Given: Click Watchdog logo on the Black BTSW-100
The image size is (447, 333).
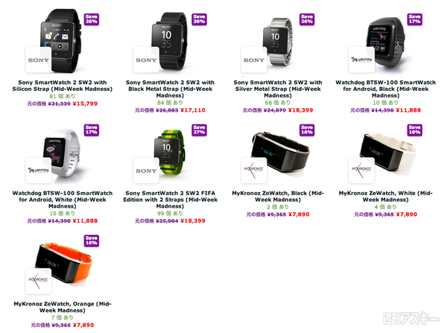Looking at the screenshot, I should click(361, 60).
